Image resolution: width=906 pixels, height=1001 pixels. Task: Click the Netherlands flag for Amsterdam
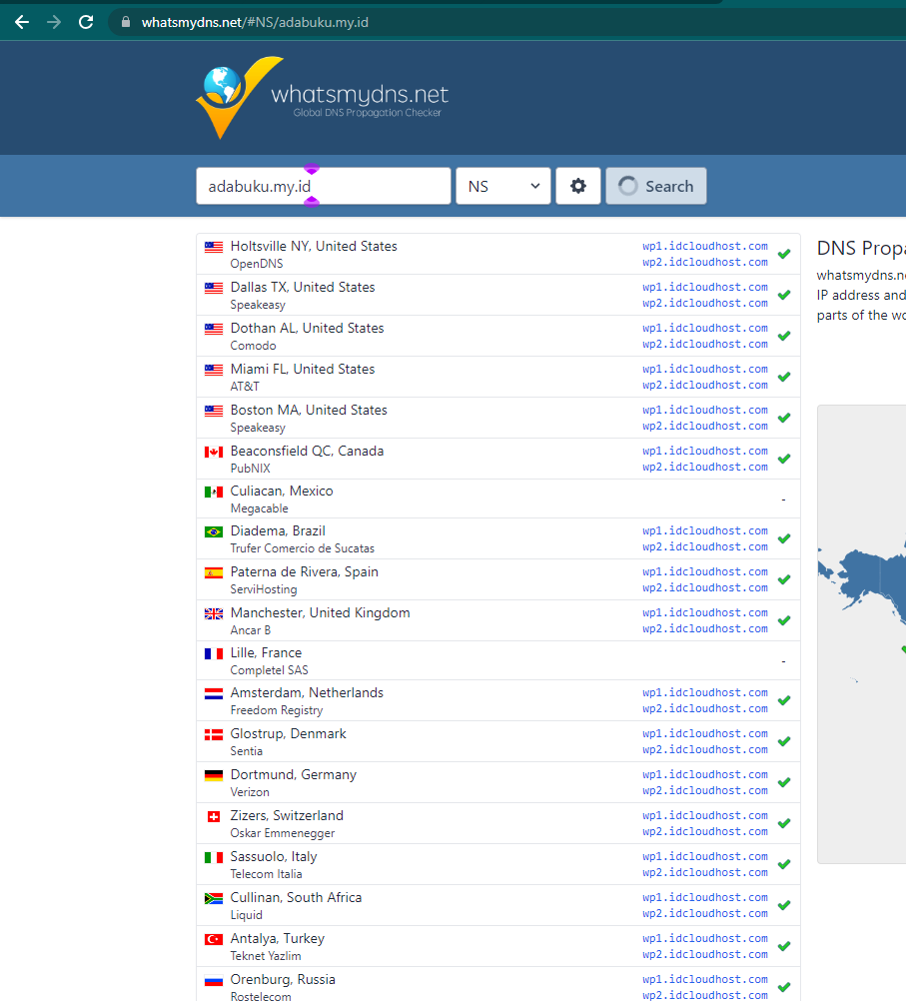(x=213, y=694)
